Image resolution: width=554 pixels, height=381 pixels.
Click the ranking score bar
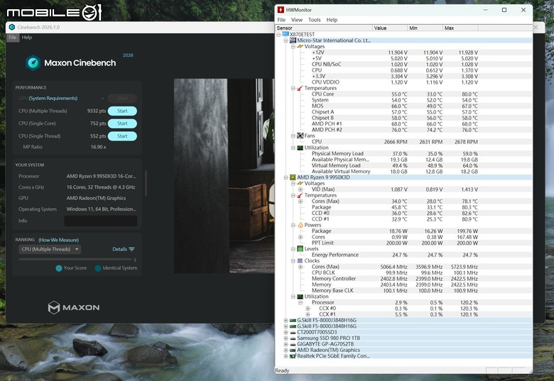point(76,259)
